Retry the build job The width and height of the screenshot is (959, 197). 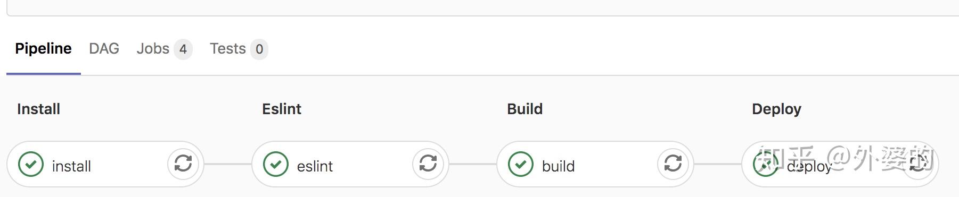673,164
